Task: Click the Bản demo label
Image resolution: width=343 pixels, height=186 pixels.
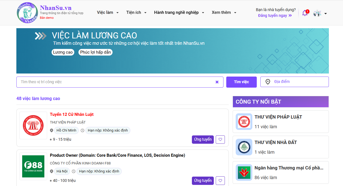Action: [47, 18]
